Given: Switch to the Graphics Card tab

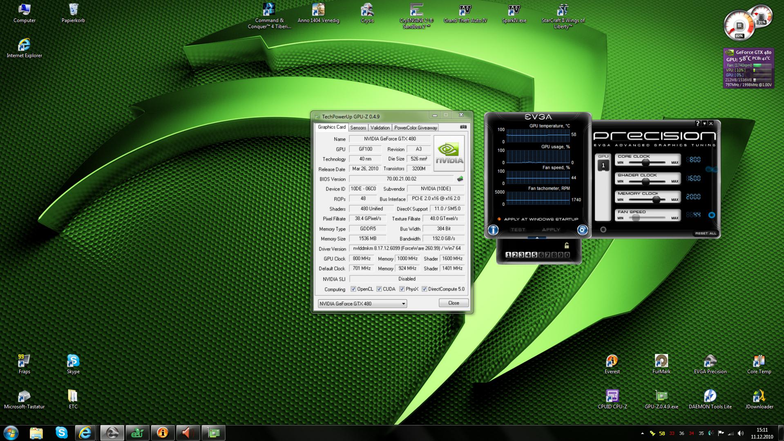Looking at the screenshot, I should 332,128.
